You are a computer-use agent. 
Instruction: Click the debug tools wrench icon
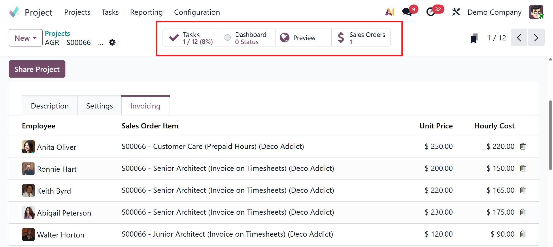[x=456, y=12]
